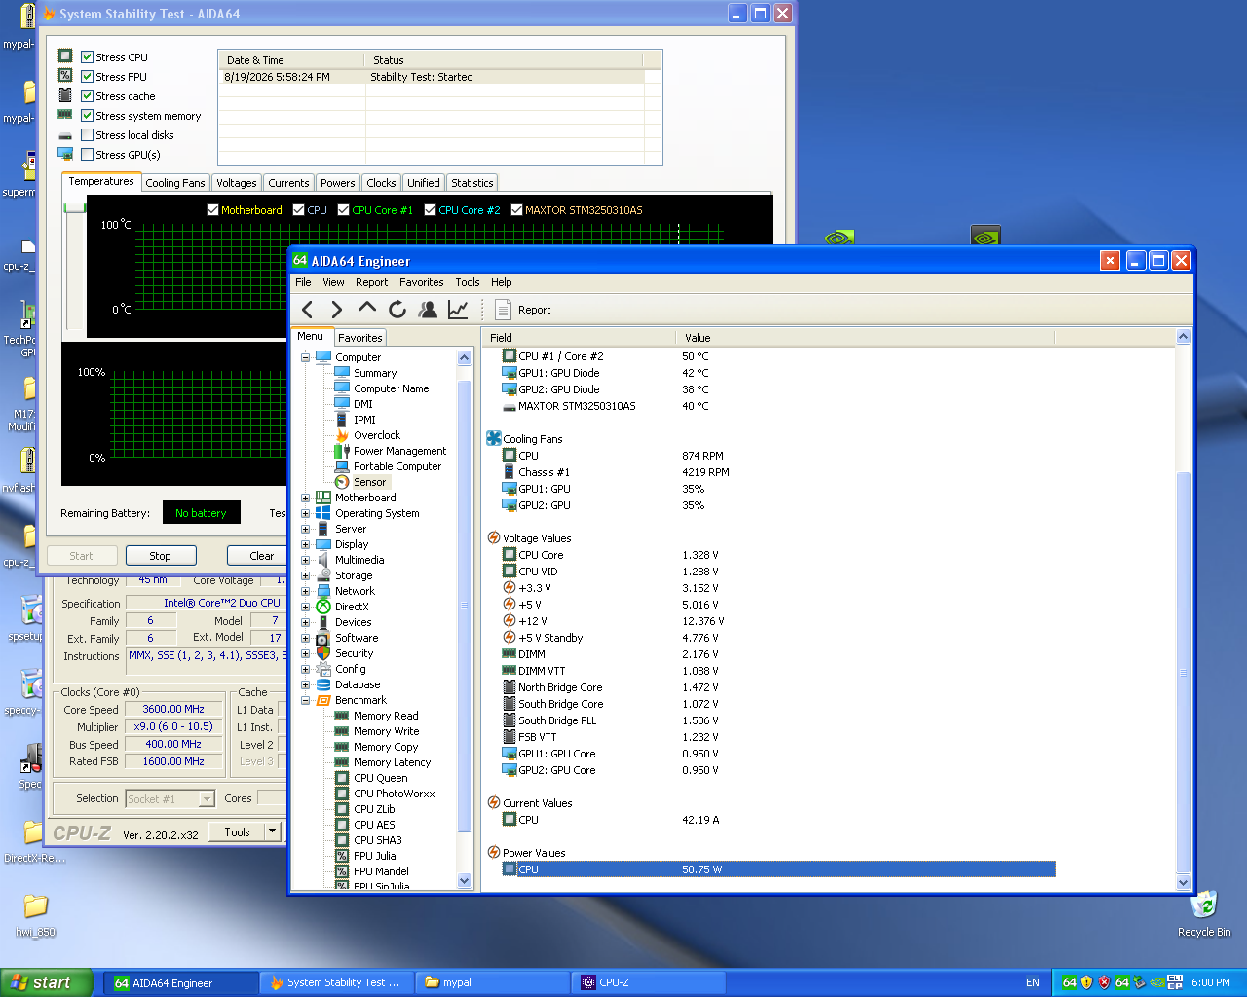Open the CPU-Z Tools dropdown arrow
The height and width of the screenshot is (997, 1247).
click(x=273, y=831)
